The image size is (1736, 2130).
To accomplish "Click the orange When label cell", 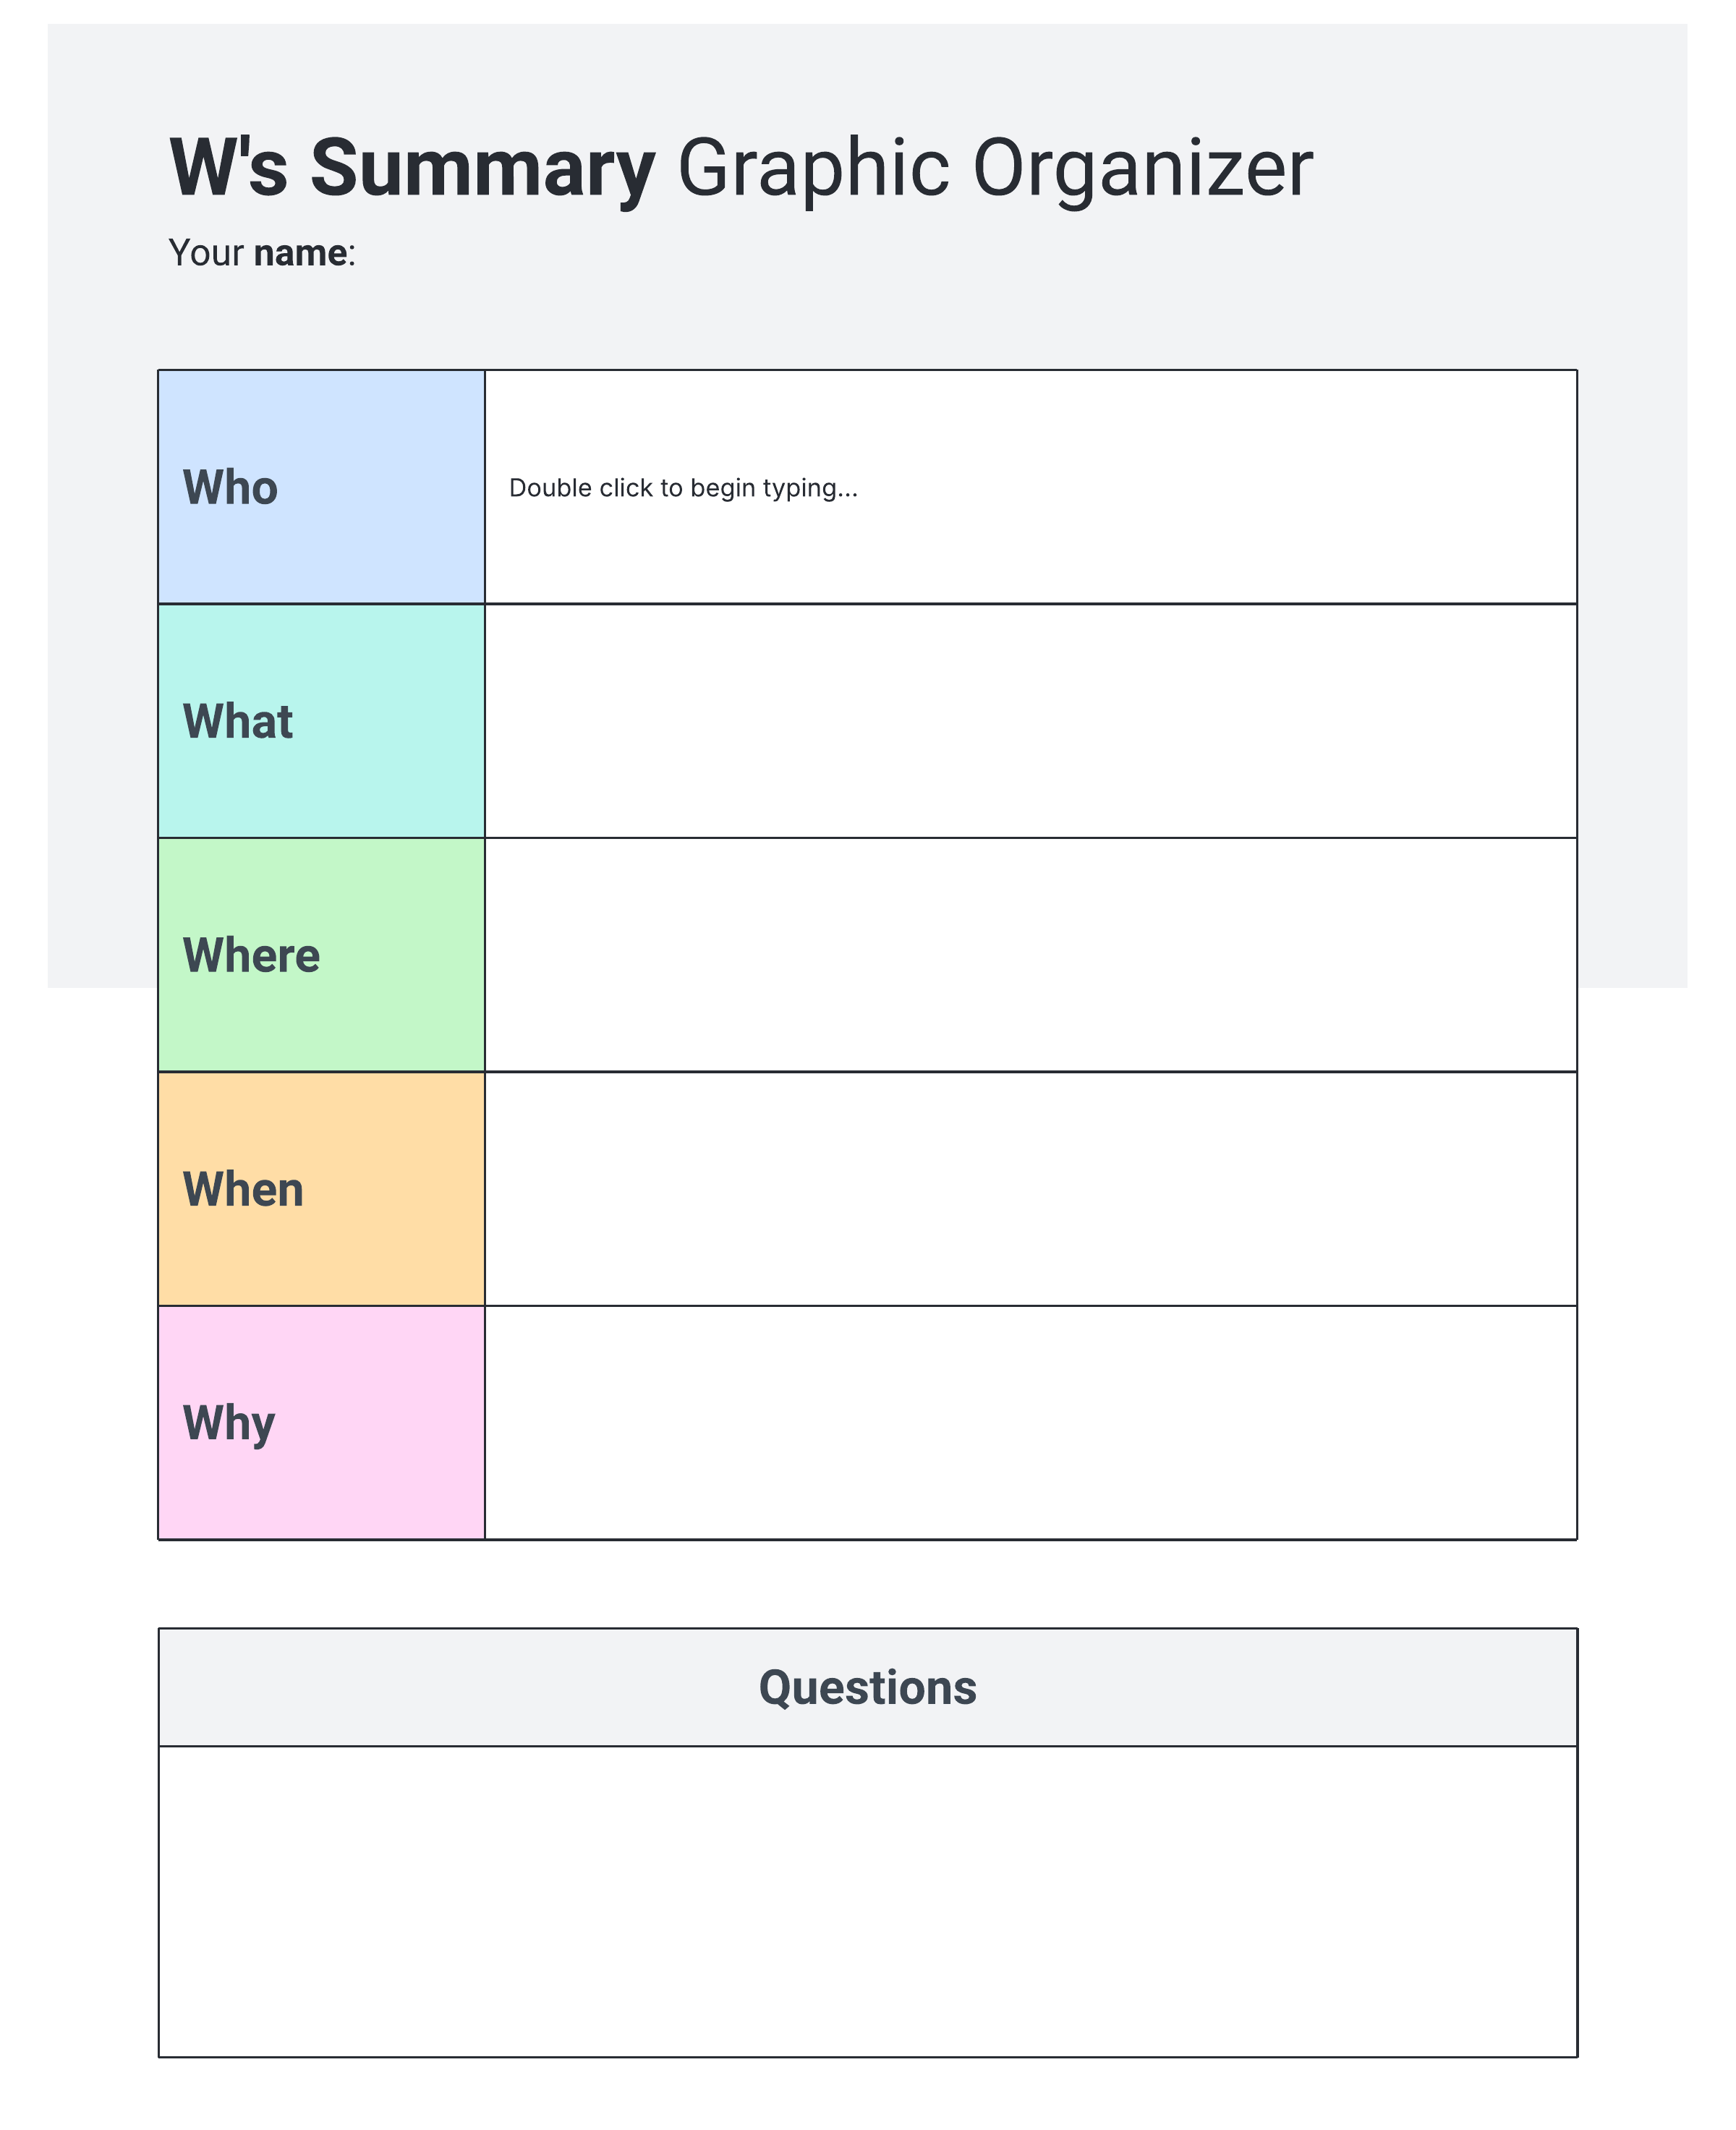I will (321, 1189).
